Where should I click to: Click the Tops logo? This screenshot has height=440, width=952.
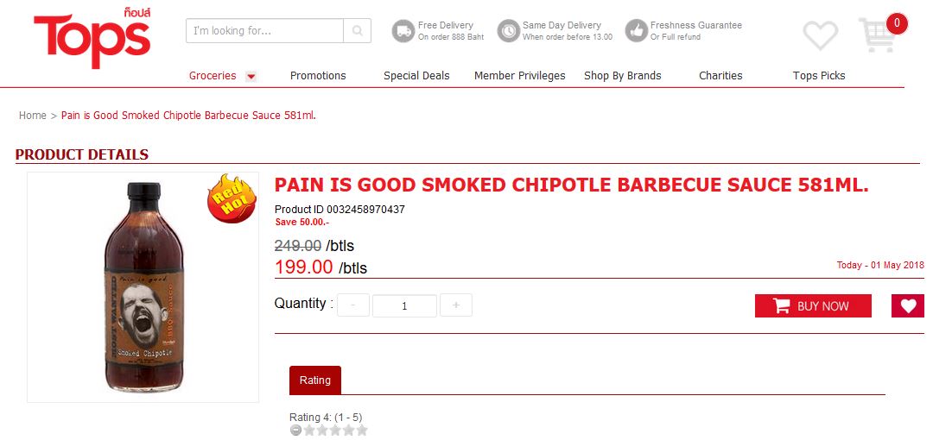pyautogui.click(x=92, y=38)
